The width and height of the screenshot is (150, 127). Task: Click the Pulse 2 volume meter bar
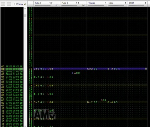pos(69,5)
